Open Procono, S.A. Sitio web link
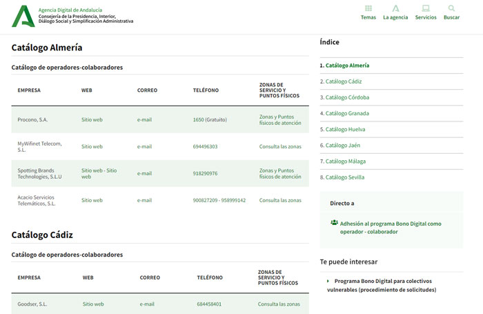The height and width of the screenshot is (314, 483). [x=92, y=119]
